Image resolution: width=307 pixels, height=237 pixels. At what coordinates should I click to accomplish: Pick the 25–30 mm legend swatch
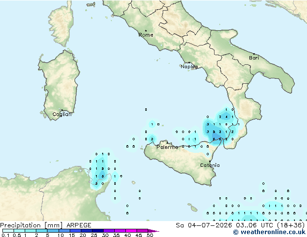(97, 231)
